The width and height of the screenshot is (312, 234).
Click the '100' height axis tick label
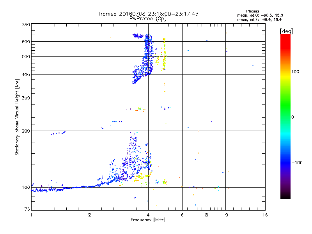(x=26, y=187)
